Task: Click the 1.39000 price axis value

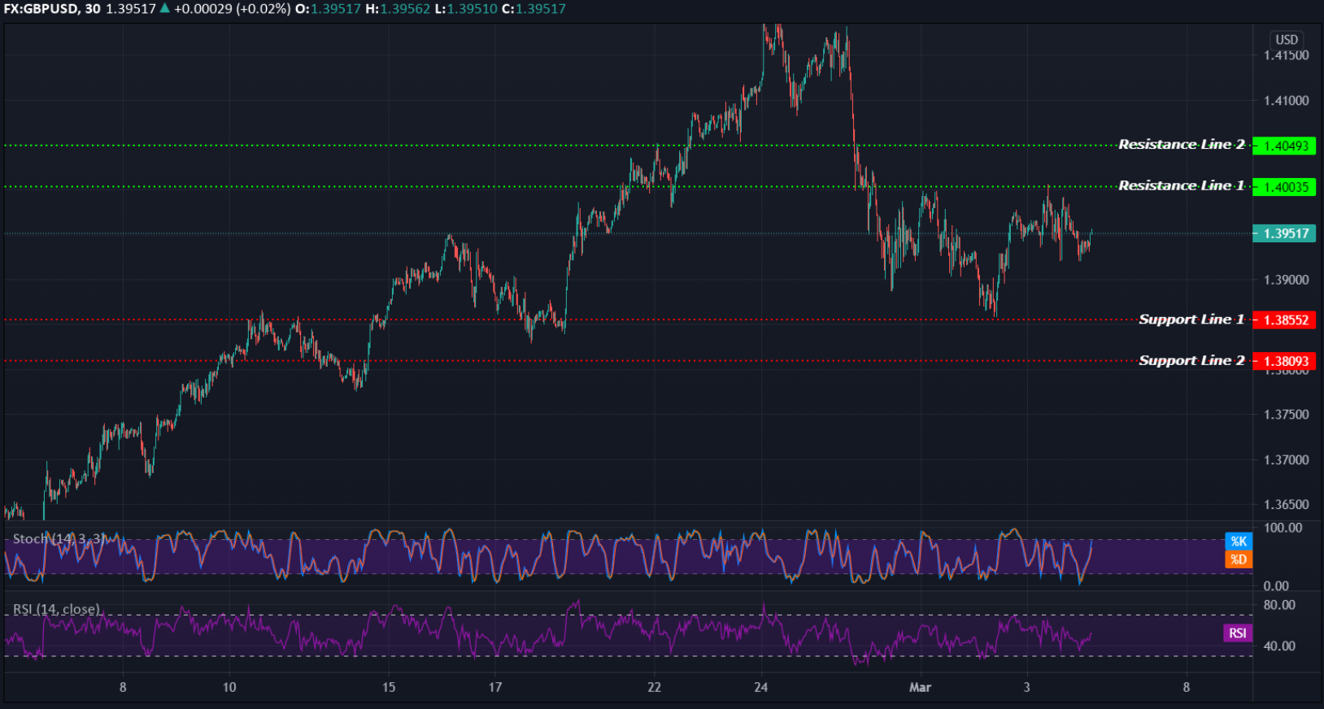Action: coord(1287,280)
